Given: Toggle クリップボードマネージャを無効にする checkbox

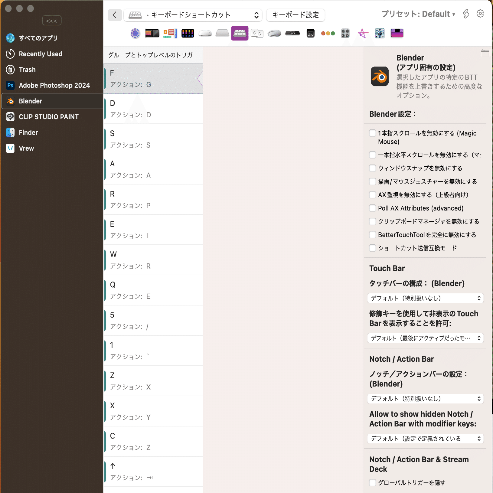Looking at the screenshot, I should coord(373,222).
